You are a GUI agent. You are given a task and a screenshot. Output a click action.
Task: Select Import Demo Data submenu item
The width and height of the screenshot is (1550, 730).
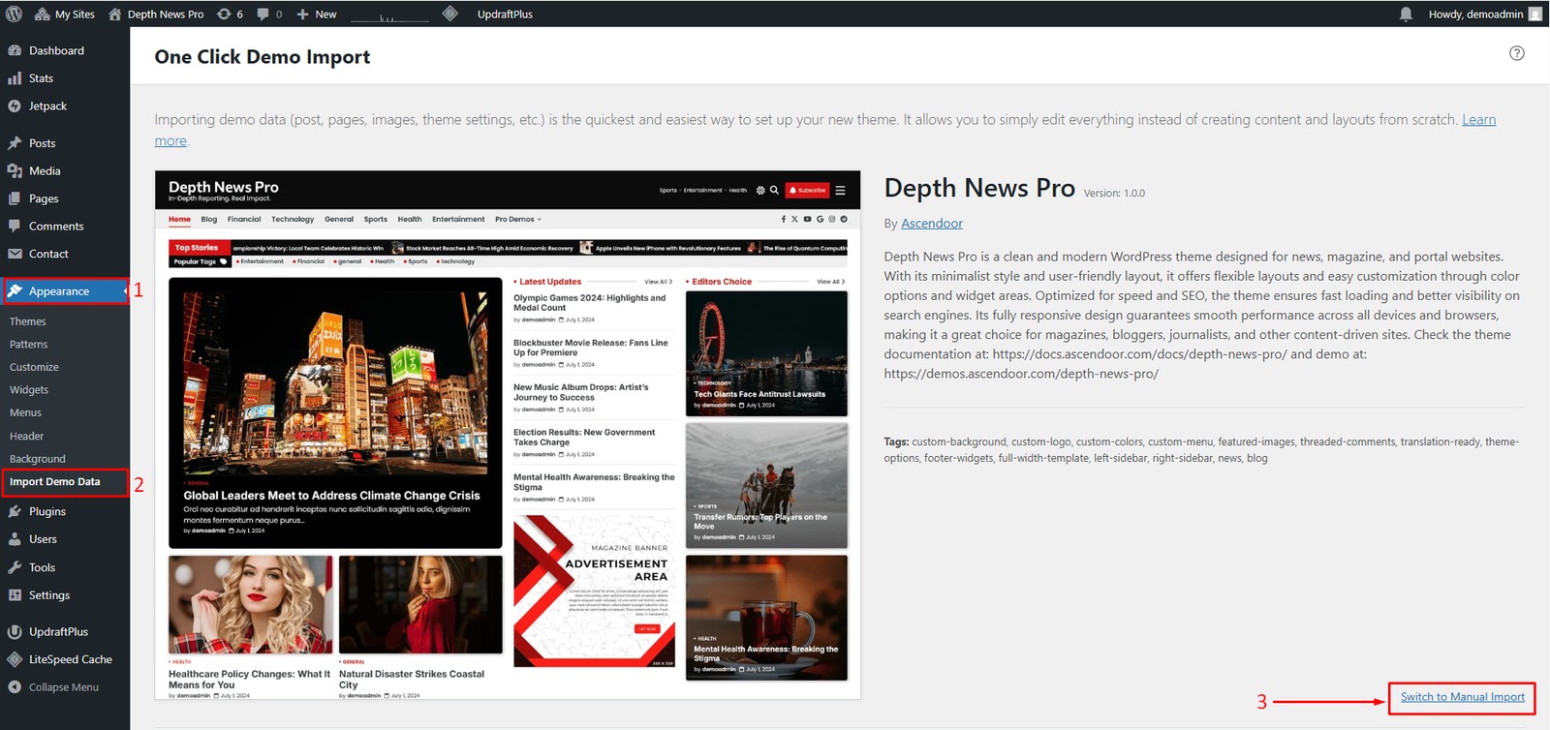55,482
